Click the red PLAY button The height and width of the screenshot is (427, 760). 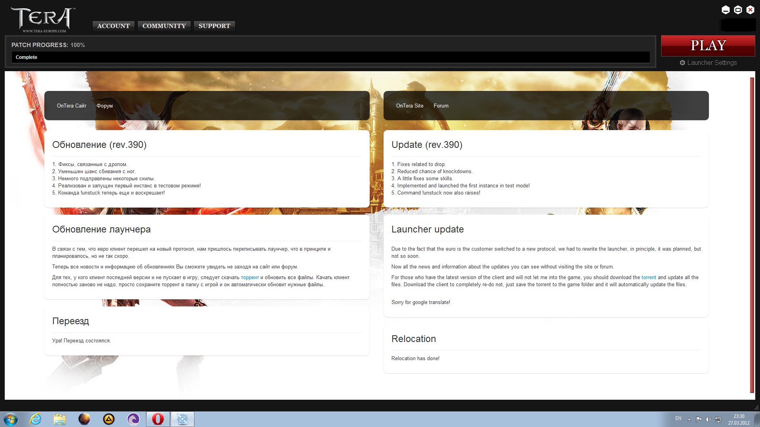tap(708, 45)
